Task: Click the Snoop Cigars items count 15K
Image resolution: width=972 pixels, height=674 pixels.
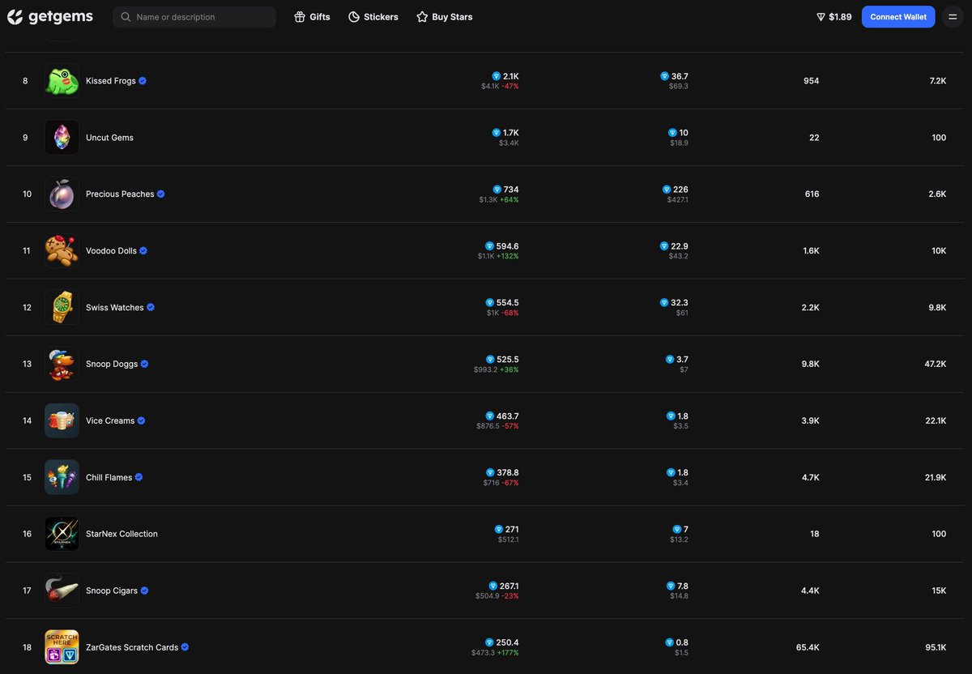Action: pos(939,591)
